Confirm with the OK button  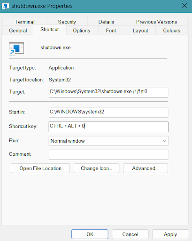coord(90,234)
